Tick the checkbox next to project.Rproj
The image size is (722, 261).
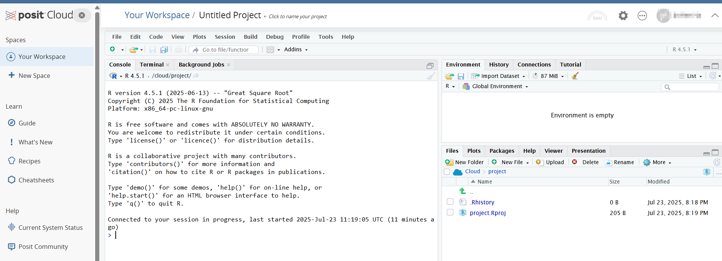[x=450, y=212]
